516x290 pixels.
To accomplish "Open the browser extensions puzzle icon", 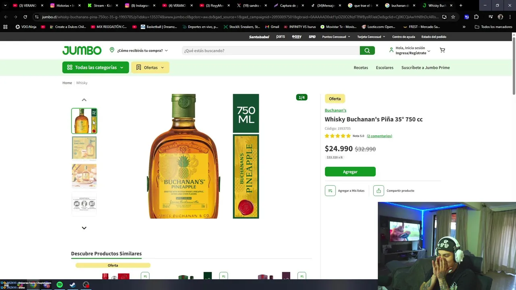I will (476, 17).
